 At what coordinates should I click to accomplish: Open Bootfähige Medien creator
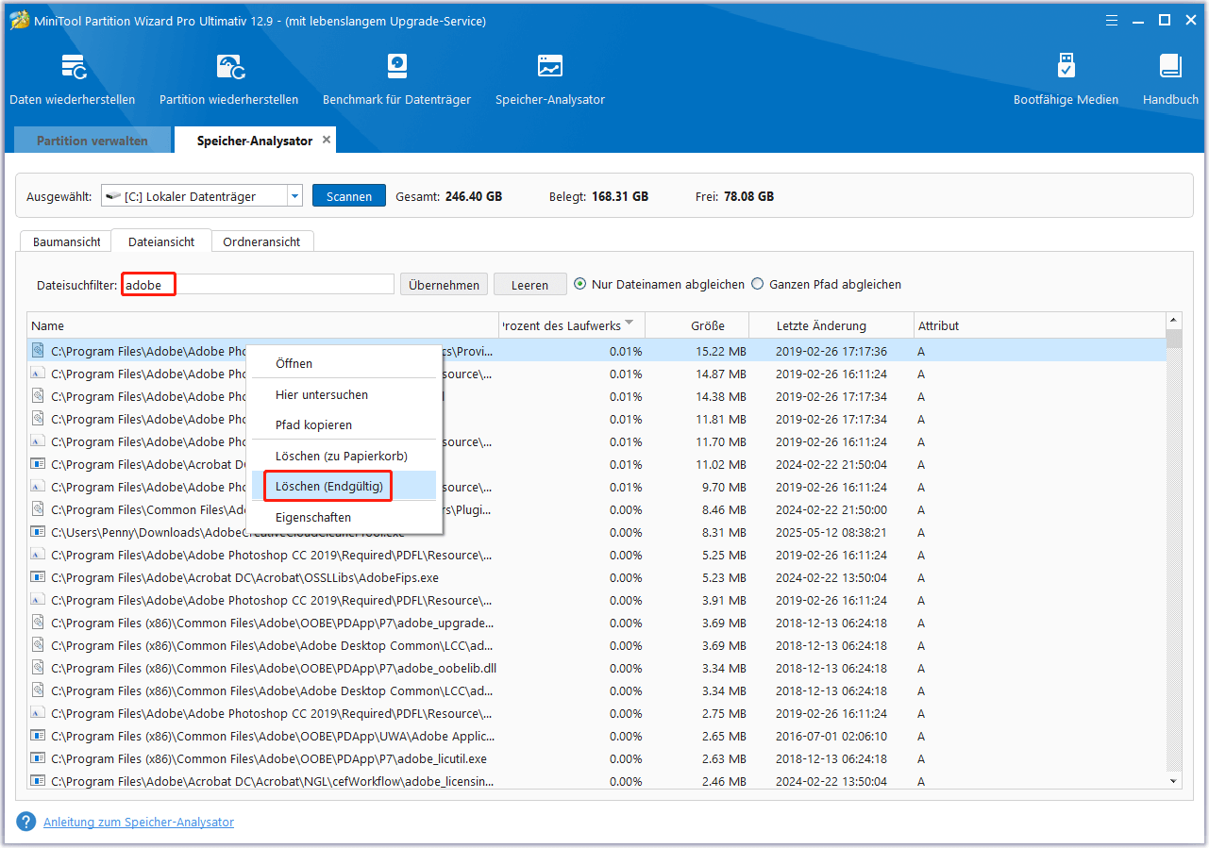click(x=1066, y=79)
